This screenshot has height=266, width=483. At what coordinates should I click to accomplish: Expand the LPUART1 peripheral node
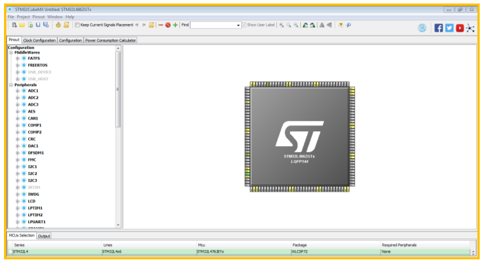[18, 222]
